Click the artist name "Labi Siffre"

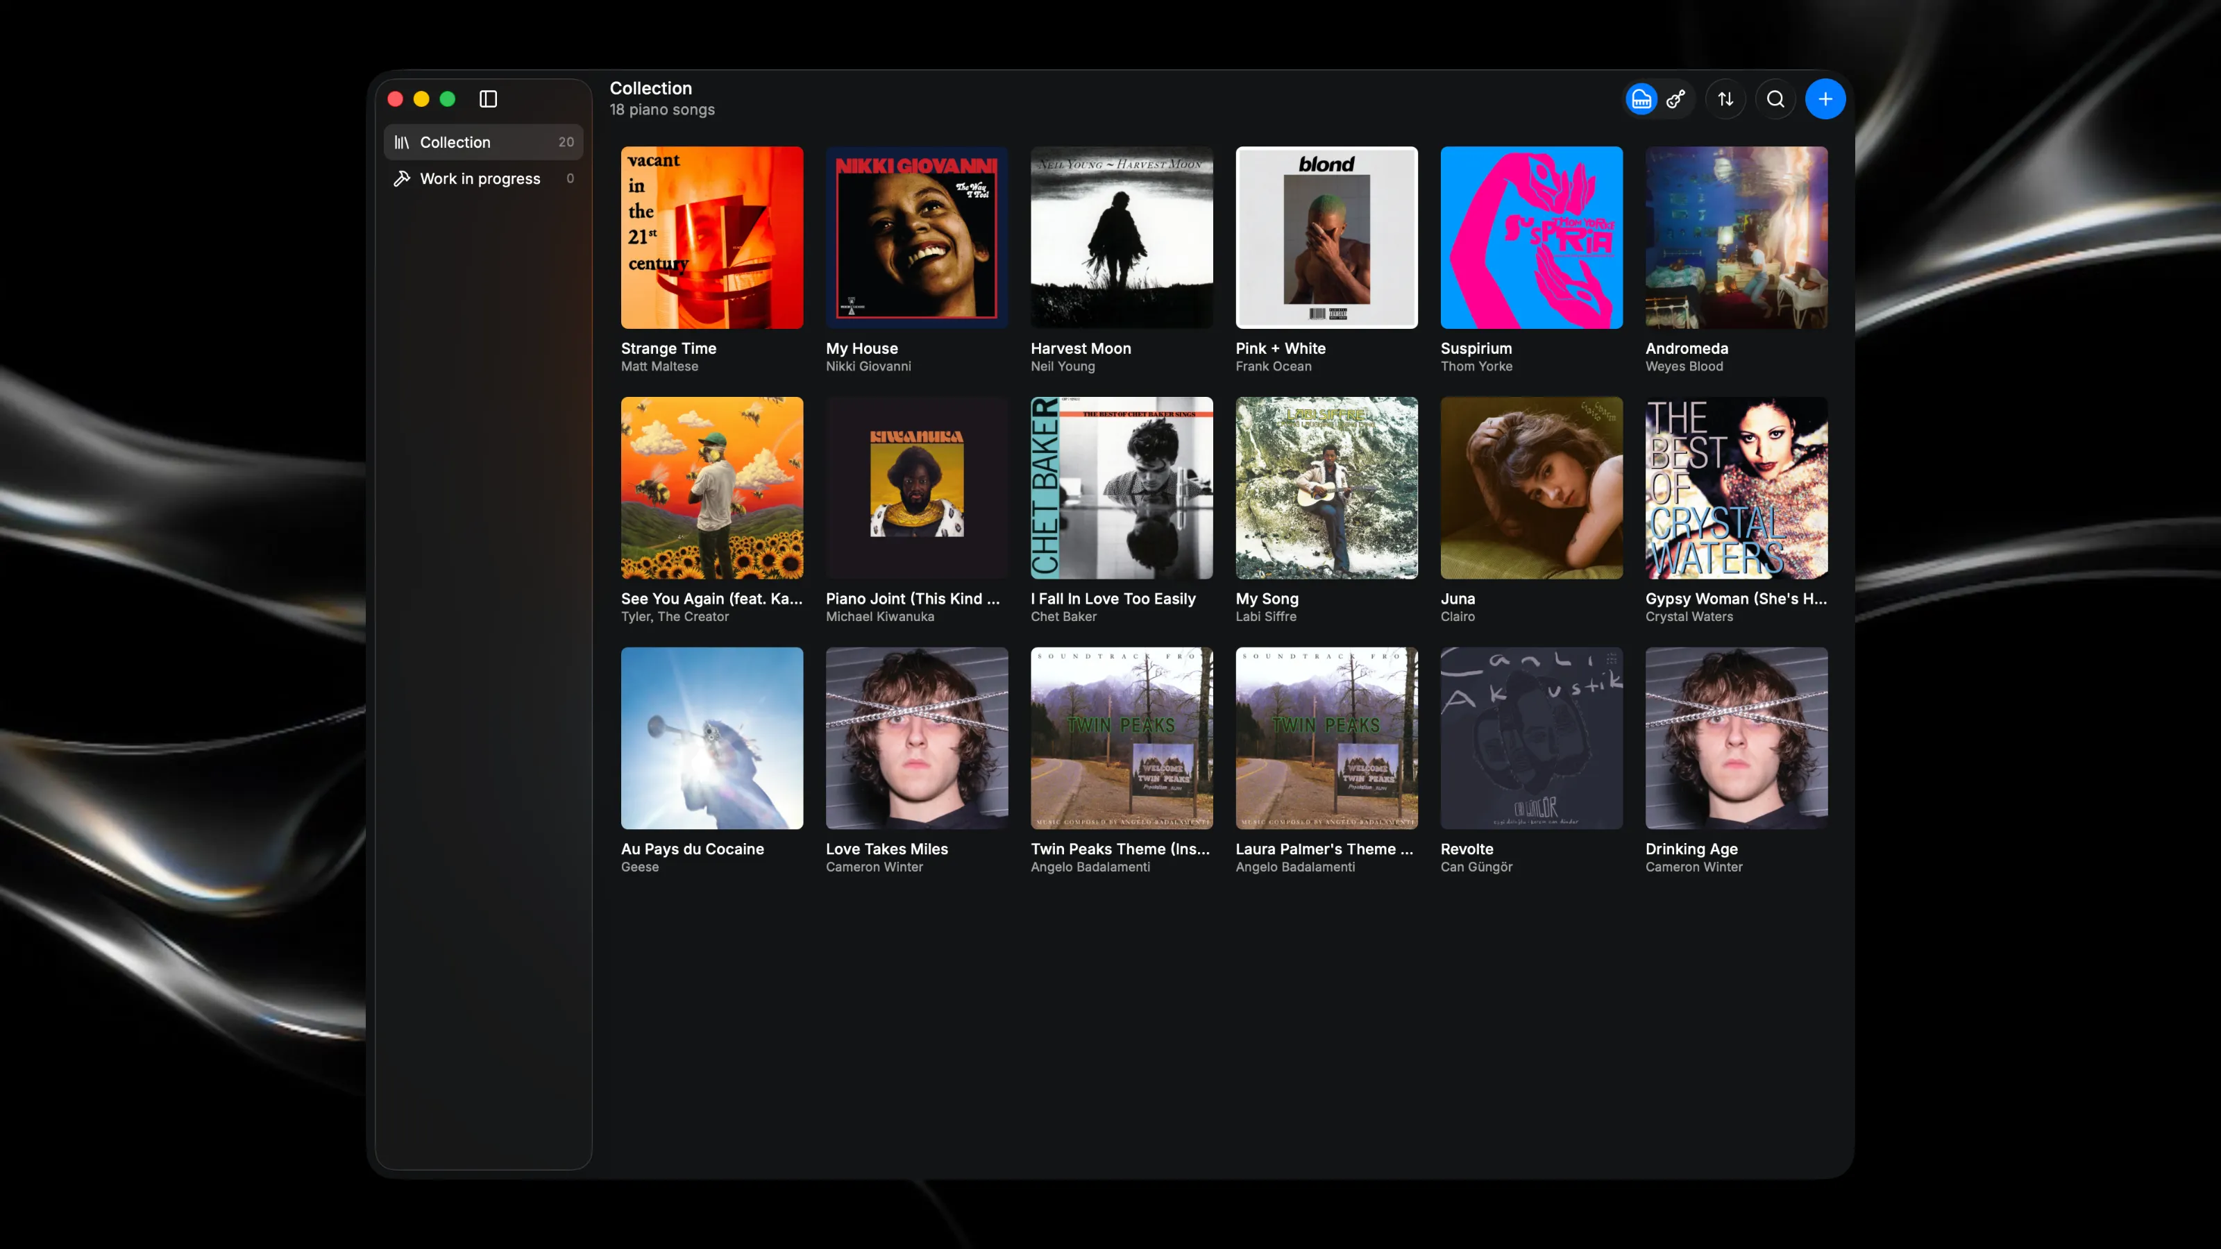[x=1266, y=616]
